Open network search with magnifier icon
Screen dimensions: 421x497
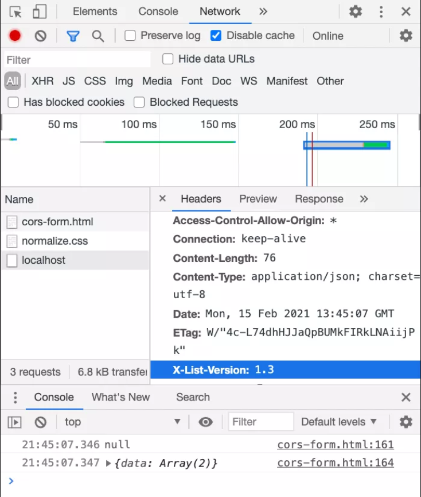click(x=98, y=36)
